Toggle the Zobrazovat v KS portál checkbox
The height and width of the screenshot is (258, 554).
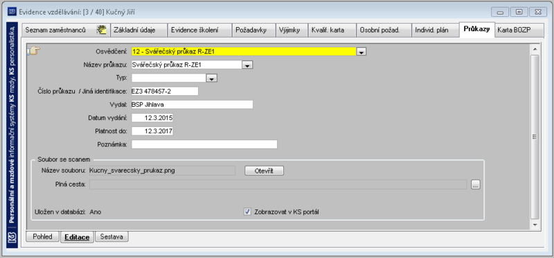click(247, 212)
